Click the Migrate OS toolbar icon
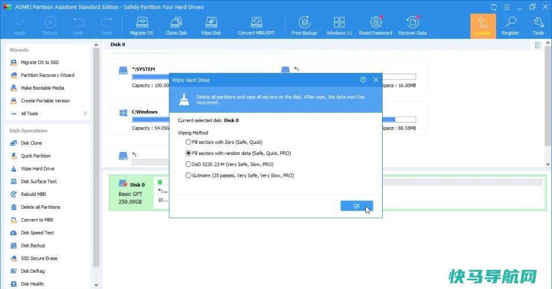 pyautogui.click(x=142, y=26)
